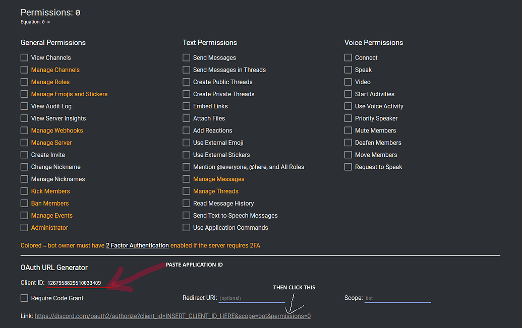This screenshot has height=328, width=522.
Task: Check the Embed Links box
Action: coord(187,106)
